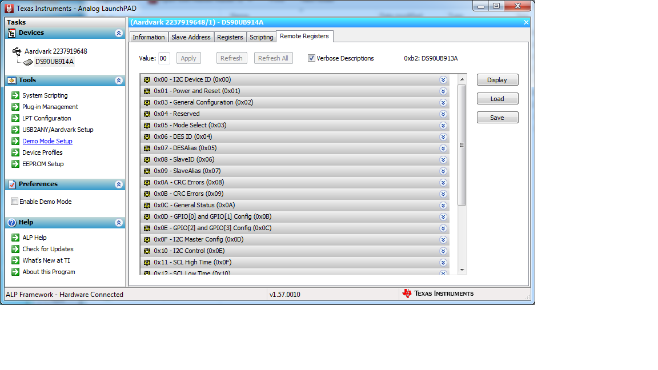
Task: Click the green arrow icon next to What's New at TI
Action: pyautogui.click(x=15, y=260)
